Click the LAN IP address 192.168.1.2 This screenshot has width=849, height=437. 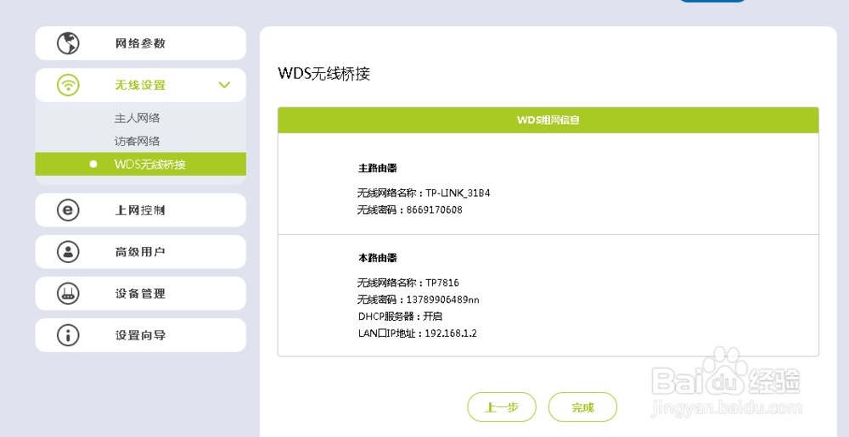pyautogui.click(x=451, y=333)
